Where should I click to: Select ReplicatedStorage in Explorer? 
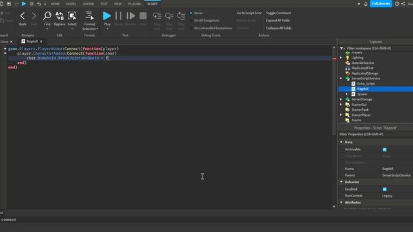[x=365, y=73]
